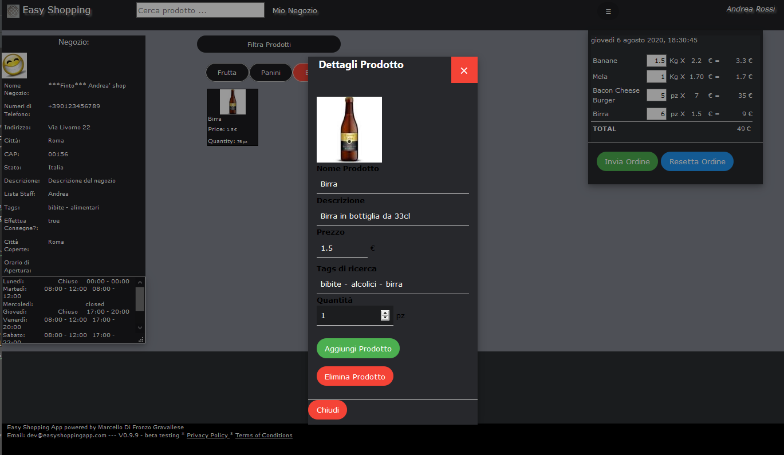Open the Privacy Policy link
The height and width of the screenshot is (455, 784).
208,436
